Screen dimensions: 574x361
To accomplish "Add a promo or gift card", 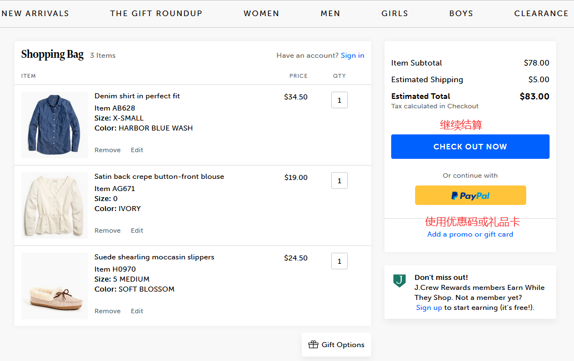I will click(470, 234).
